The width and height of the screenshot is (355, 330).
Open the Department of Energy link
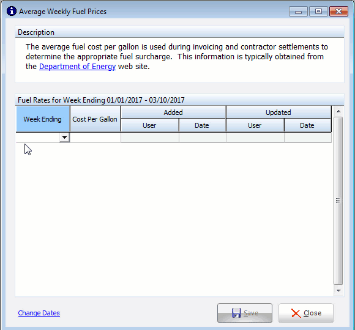(78, 67)
